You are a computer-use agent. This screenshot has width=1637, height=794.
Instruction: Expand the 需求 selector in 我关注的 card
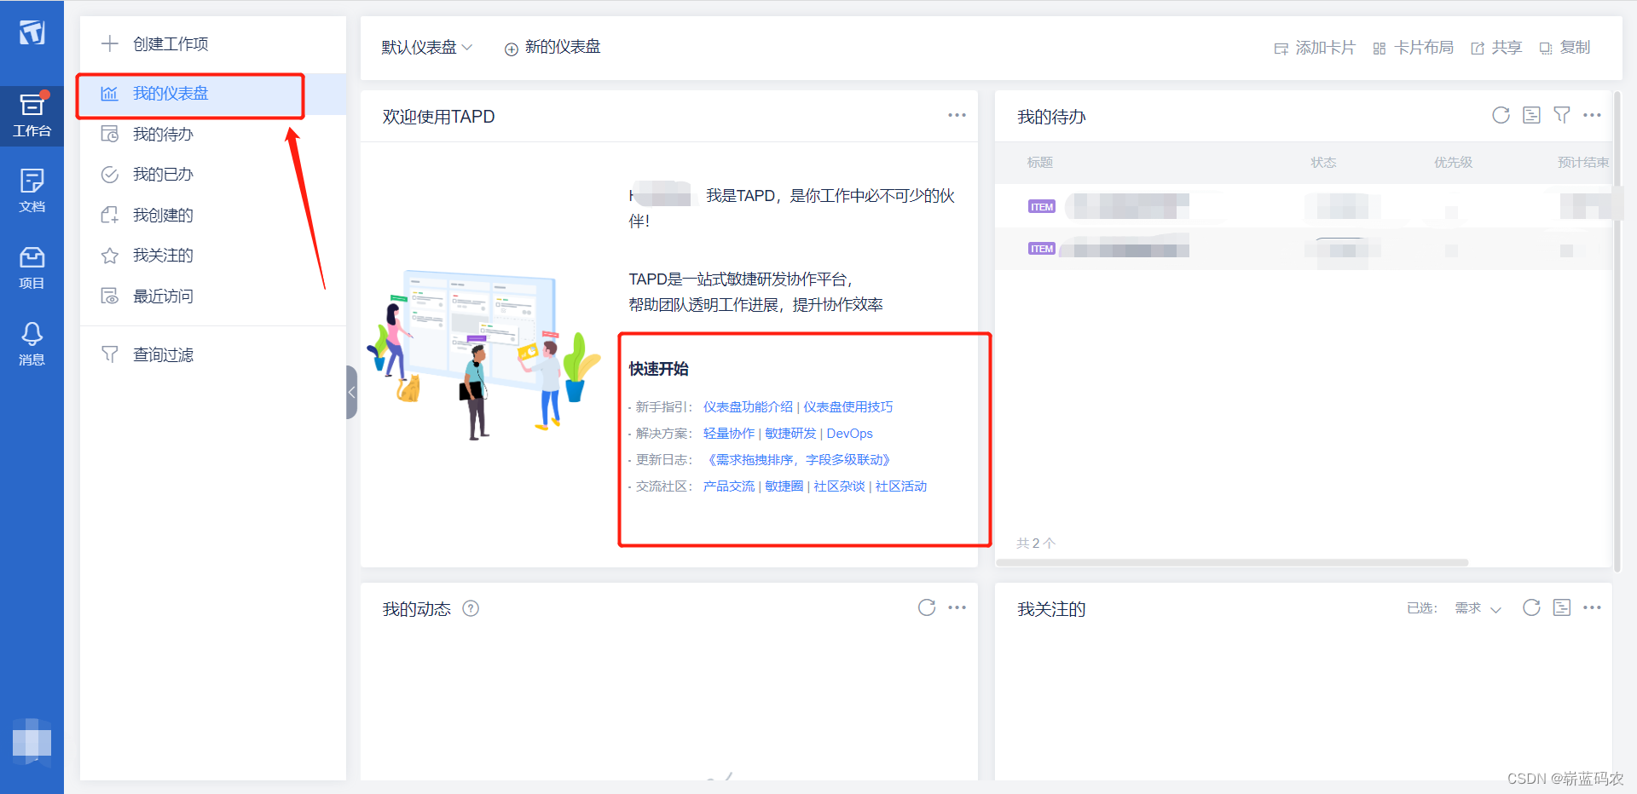coord(1478,609)
